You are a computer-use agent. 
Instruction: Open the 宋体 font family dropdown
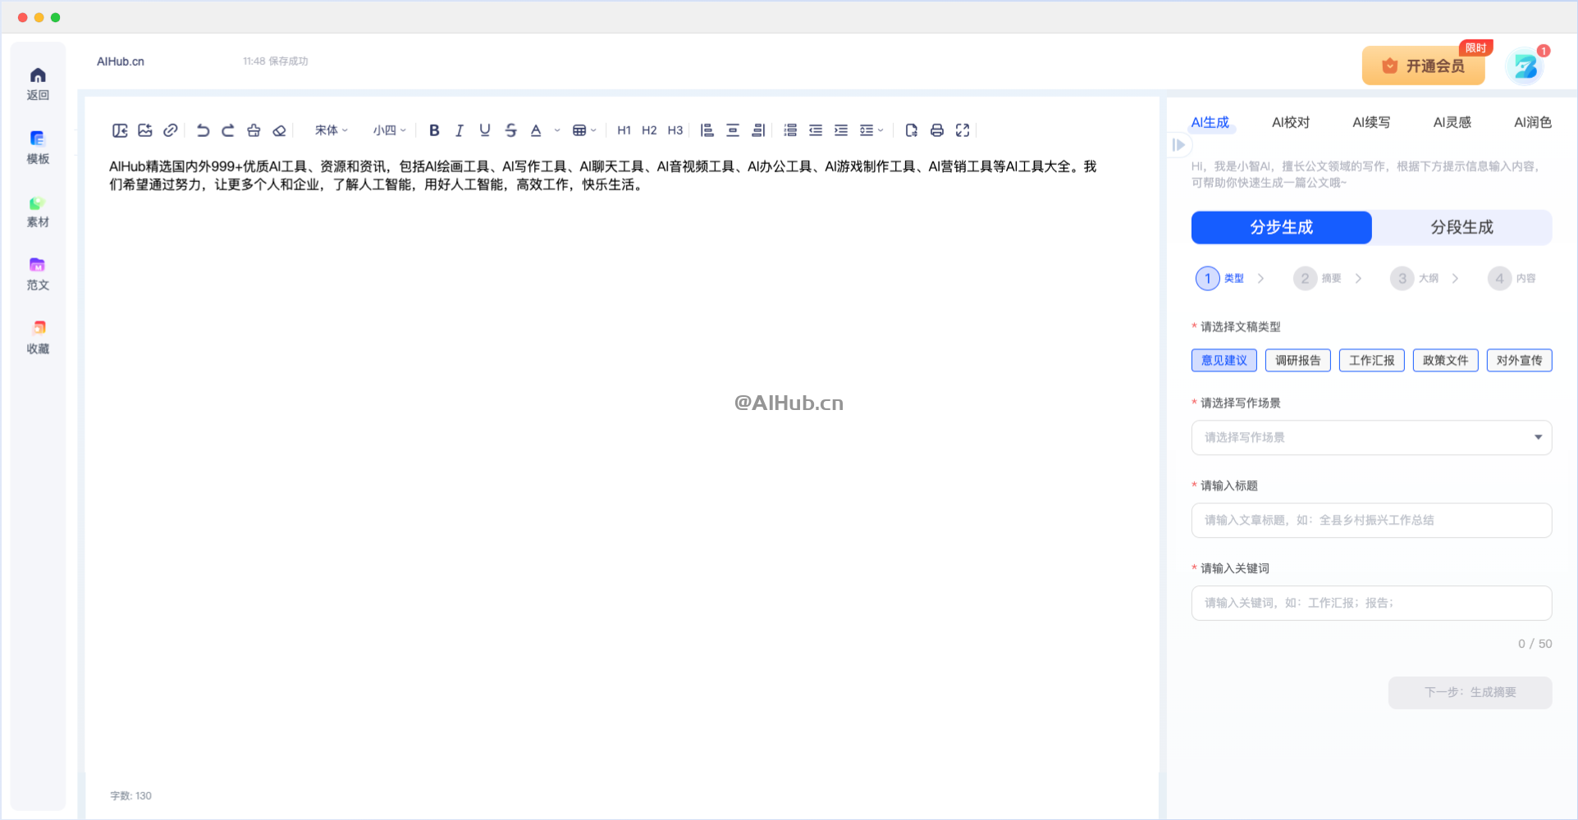(x=330, y=130)
